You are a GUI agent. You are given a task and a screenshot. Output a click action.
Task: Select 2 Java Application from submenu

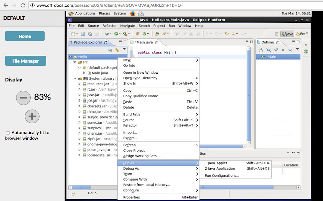[237, 169]
